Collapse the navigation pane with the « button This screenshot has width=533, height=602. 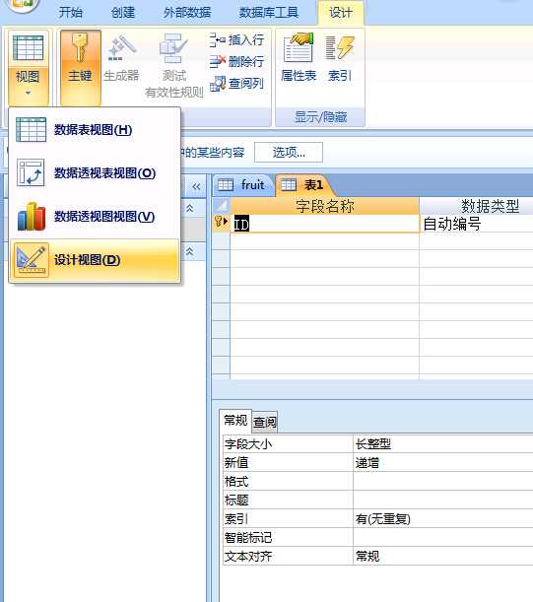coord(196,186)
